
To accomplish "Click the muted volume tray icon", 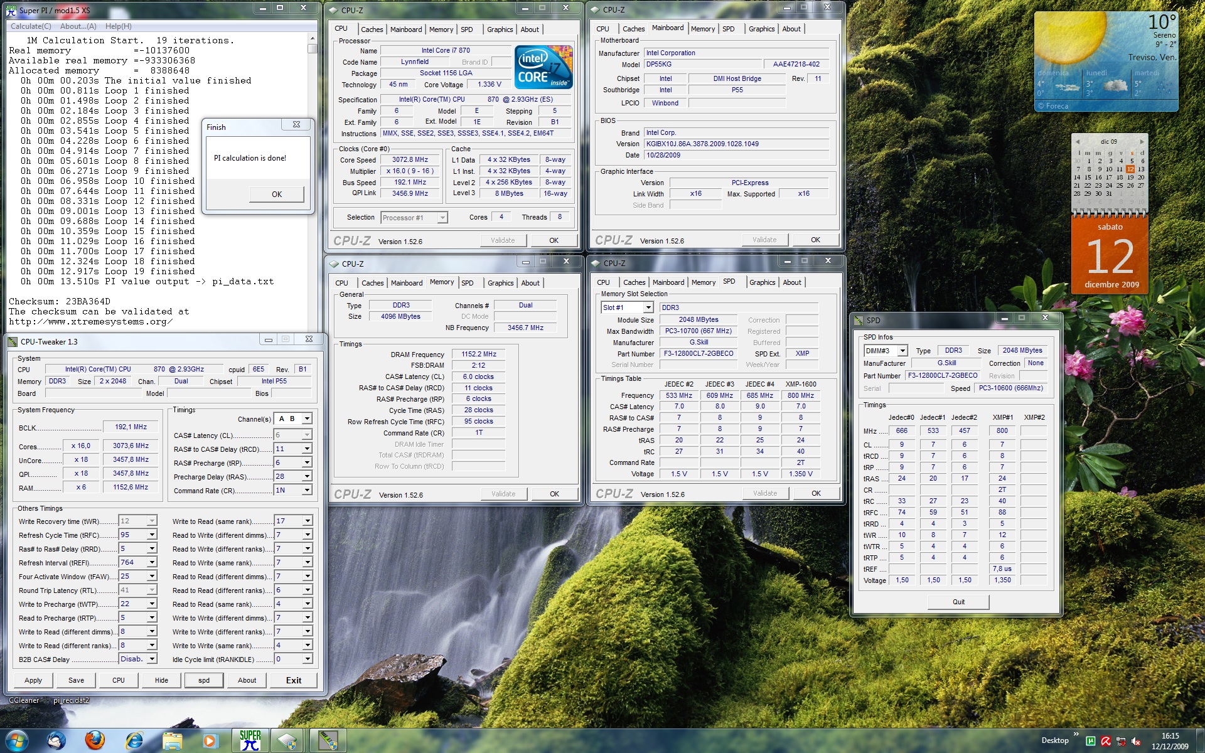I will tap(1136, 741).
